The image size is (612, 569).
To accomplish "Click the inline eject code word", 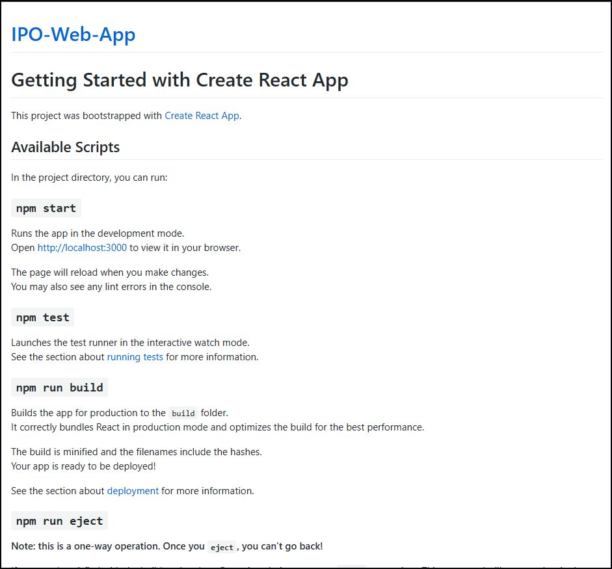I will pos(222,547).
